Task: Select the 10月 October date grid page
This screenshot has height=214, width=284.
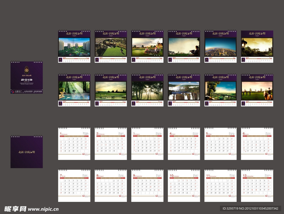Action: (x=184, y=186)
